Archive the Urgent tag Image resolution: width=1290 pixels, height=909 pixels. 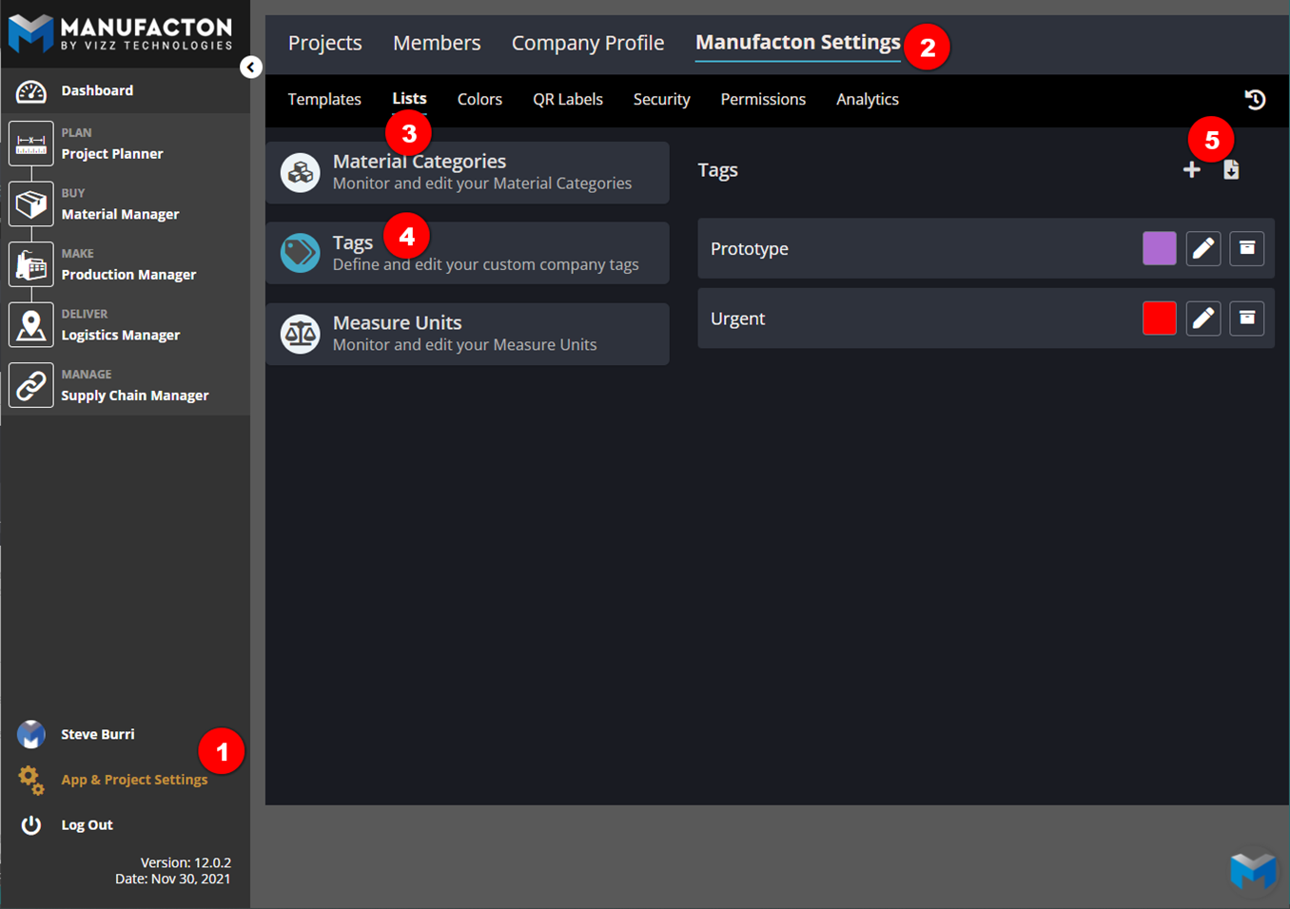[1246, 319]
